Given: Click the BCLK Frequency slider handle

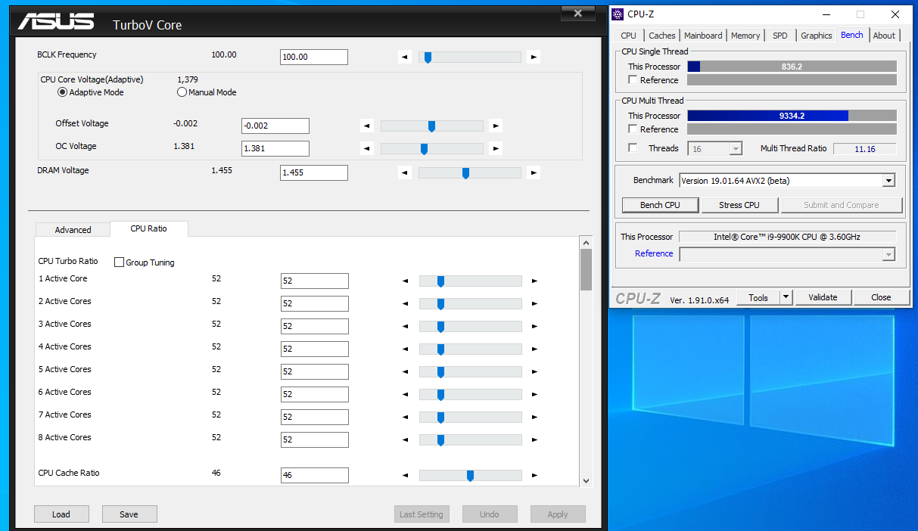Looking at the screenshot, I should (x=428, y=57).
